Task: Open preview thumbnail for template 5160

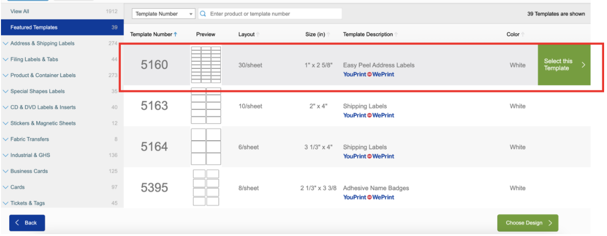Action: pos(206,65)
